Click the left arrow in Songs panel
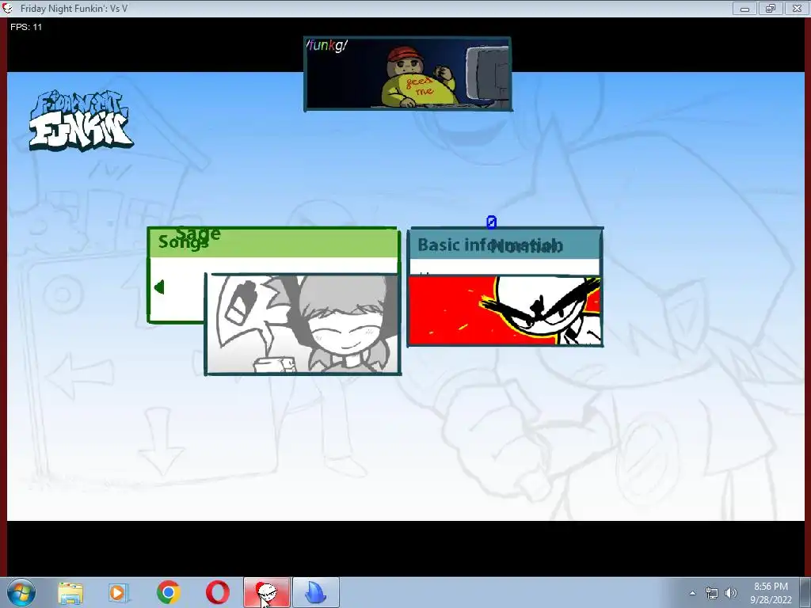 159,287
